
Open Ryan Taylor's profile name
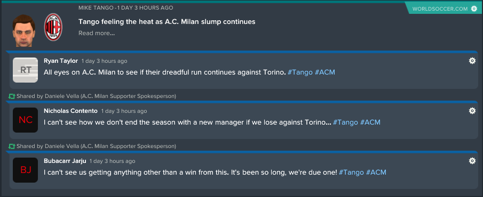(61, 61)
